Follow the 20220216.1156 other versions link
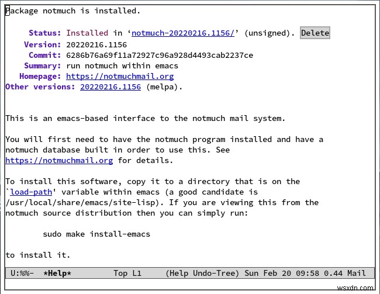The width and height of the screenshot is (380, 294). [x=110, y=87]
